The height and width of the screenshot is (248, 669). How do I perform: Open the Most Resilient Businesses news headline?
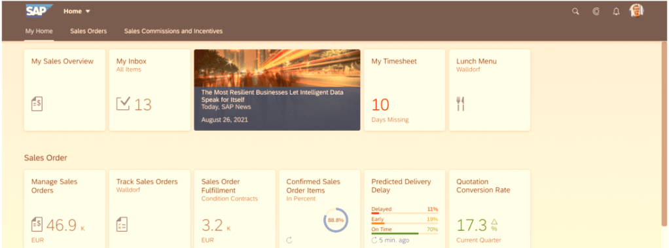click(x=272, y=96)
